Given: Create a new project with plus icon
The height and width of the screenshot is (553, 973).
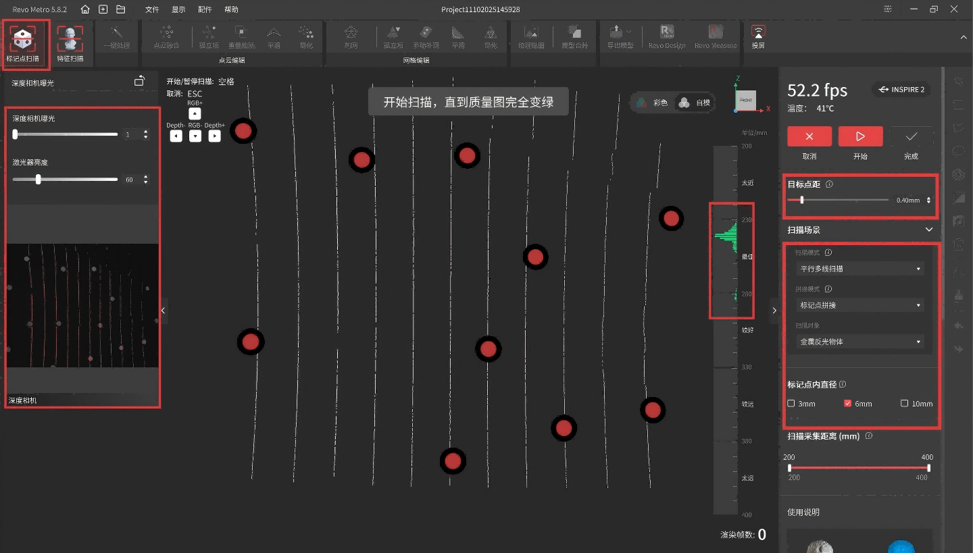Looking at the screenshot, I should [103, 9].
